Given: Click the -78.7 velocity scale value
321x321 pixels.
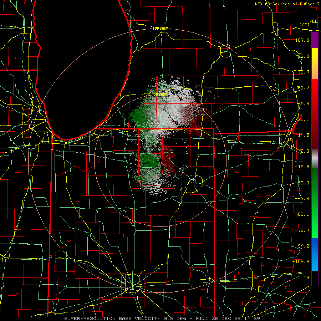Looking at the screenshot, I should 302,230.
